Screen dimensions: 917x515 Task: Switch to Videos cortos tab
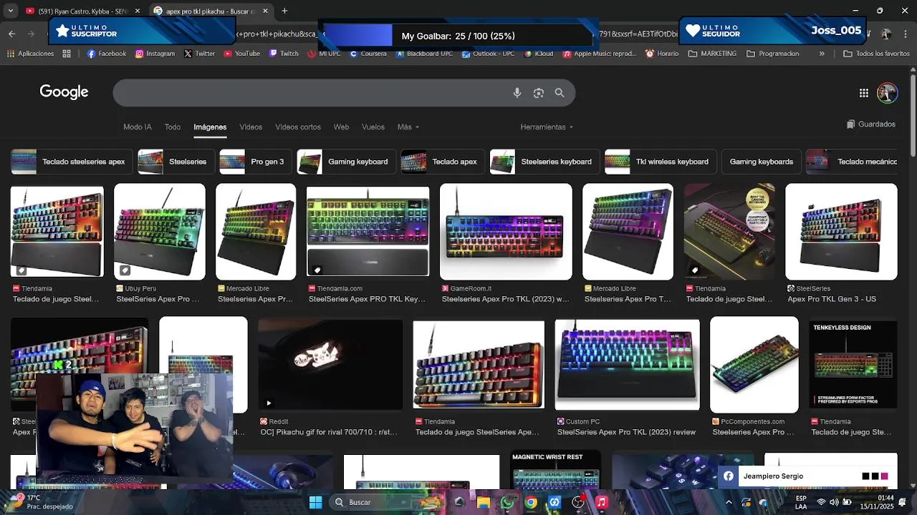(x=298, y=127)
